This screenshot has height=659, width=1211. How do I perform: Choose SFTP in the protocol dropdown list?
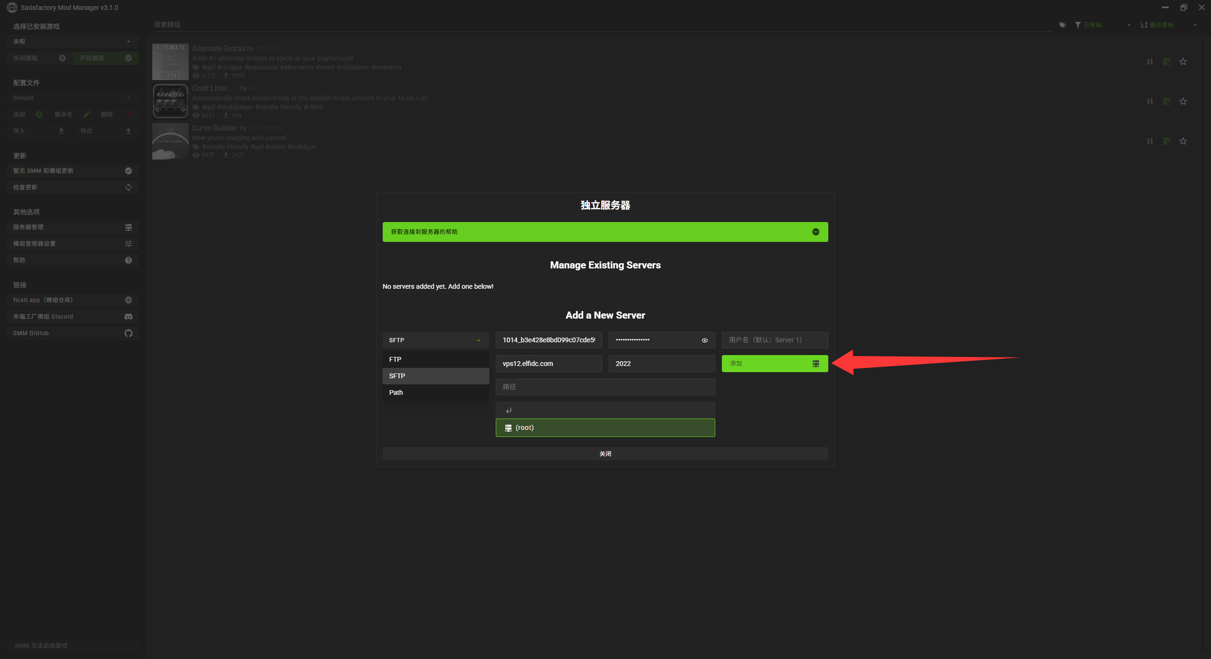[435, 376]
